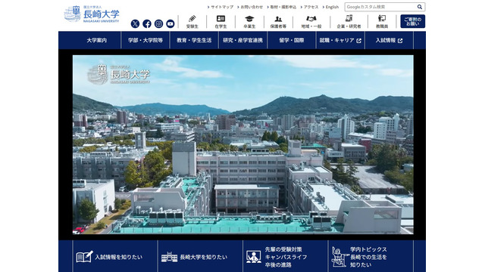Click the magnifier search button

click(x=420, y=7)
